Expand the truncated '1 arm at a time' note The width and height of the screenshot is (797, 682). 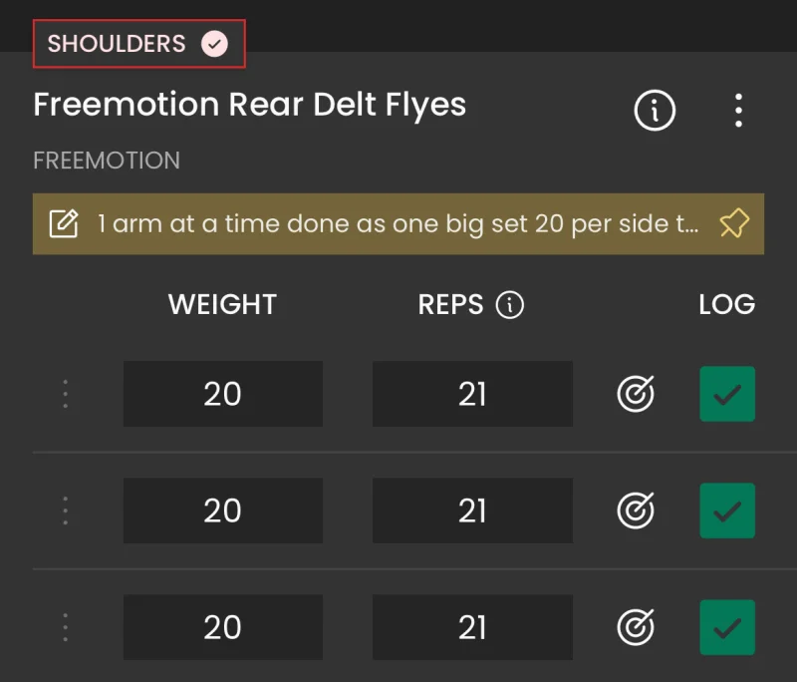point(398,223)
